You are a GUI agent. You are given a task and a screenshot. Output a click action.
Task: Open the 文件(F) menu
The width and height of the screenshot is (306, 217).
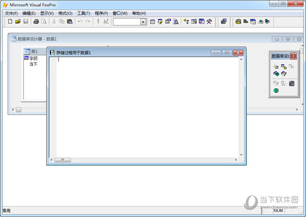coord(11,13)
